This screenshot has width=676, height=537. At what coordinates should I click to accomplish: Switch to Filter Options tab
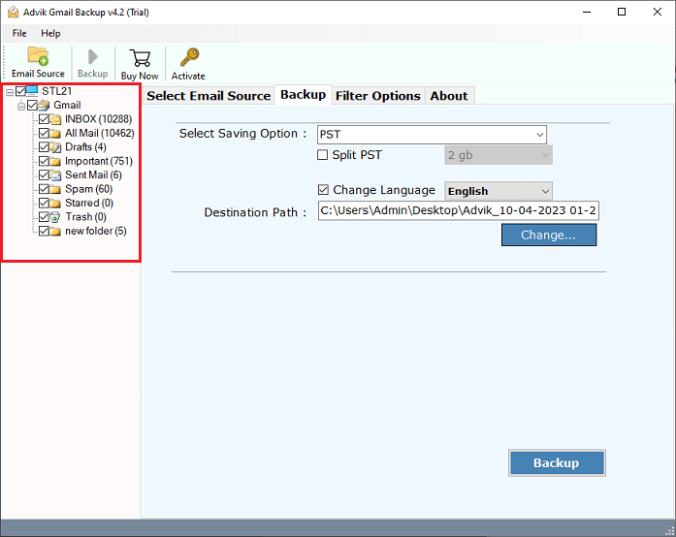click(x=378, y=96)
